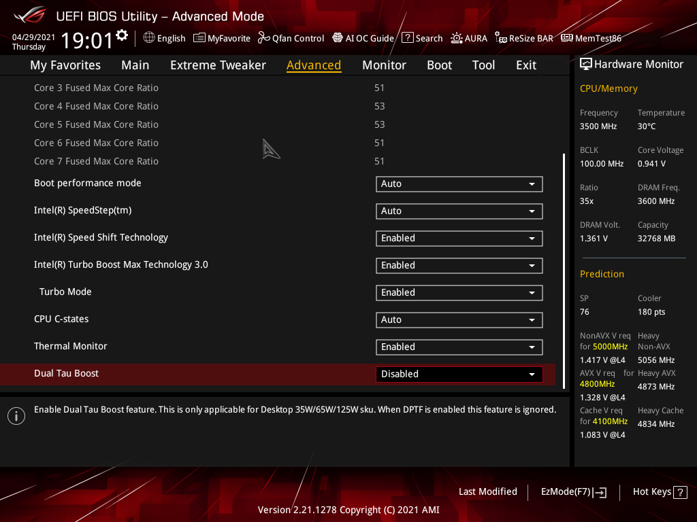Start MemTest86 from top toolbar

click(x=566, y=38)
